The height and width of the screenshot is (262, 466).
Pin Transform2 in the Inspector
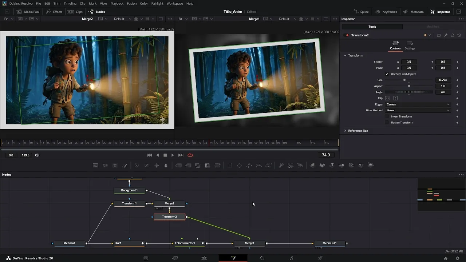(x=446, y=35)
